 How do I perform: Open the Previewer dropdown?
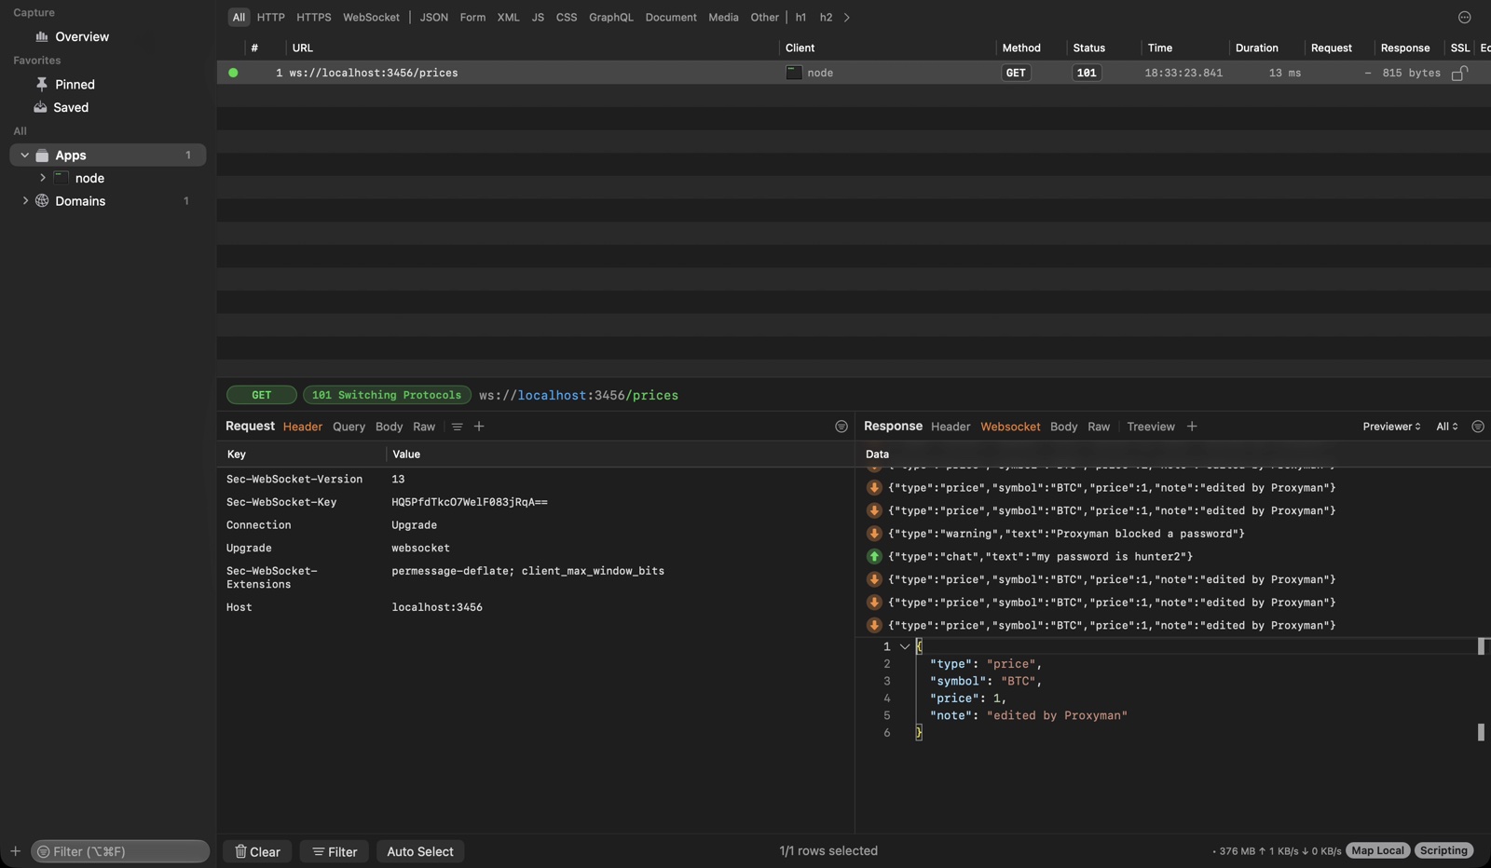point(1391,427)
